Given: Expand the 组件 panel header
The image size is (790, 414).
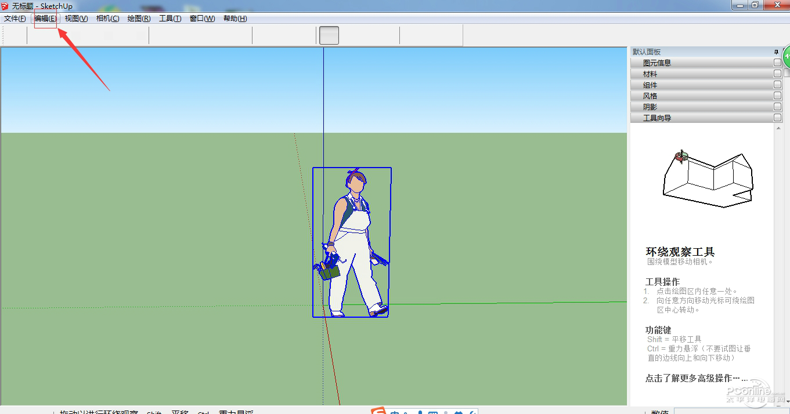Looking at the screenshot, I should pos(706,85).
